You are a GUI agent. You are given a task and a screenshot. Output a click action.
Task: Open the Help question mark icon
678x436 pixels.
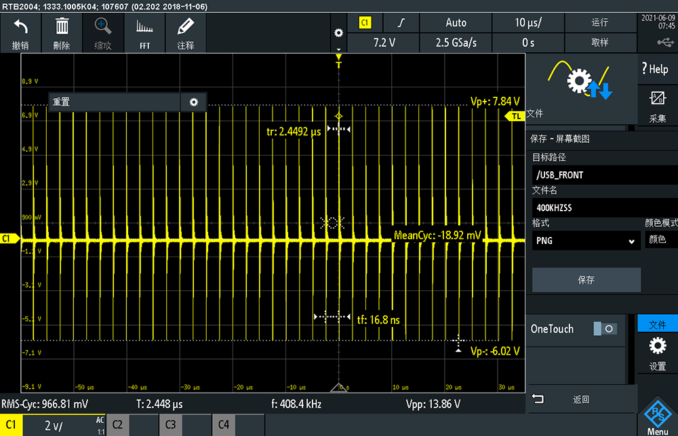(657, 69)
